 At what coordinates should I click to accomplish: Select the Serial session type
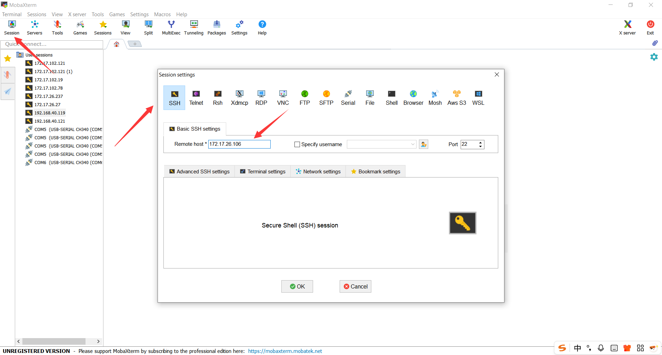coord(348,98)
